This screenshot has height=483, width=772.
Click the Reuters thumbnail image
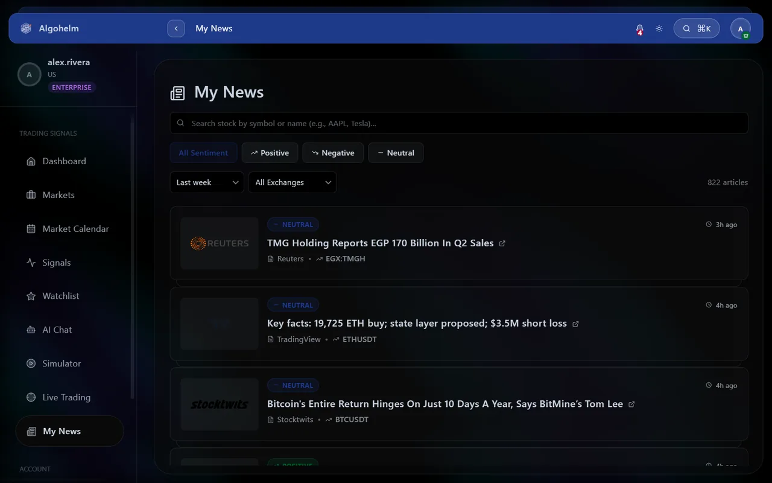coord(220,243)
